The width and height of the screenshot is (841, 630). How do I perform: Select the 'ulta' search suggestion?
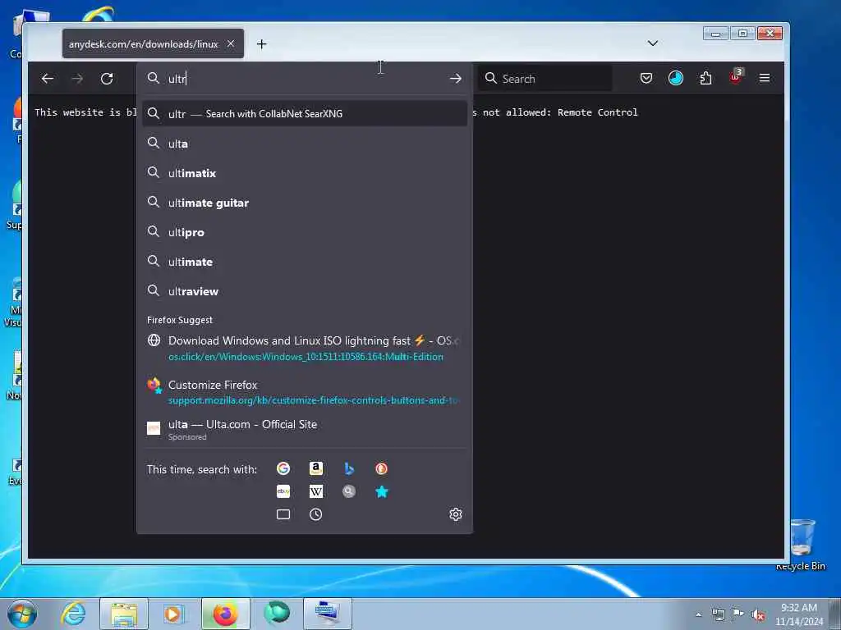click(x=305, y=144)
